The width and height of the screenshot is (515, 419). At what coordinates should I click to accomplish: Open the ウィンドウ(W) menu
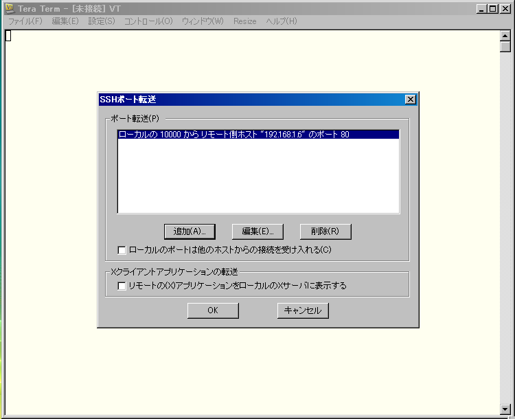(203, 21)
